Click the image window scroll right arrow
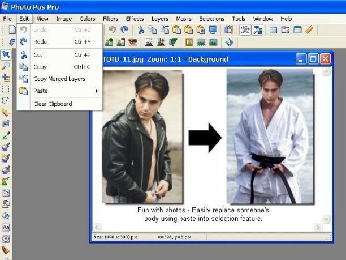346x260 pixels. (318, 227)
